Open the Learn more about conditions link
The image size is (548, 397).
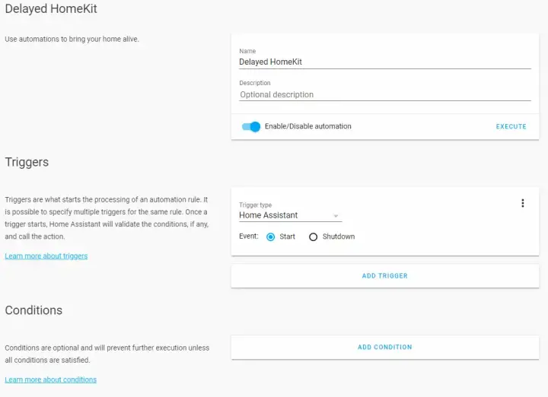pos(51,380)
